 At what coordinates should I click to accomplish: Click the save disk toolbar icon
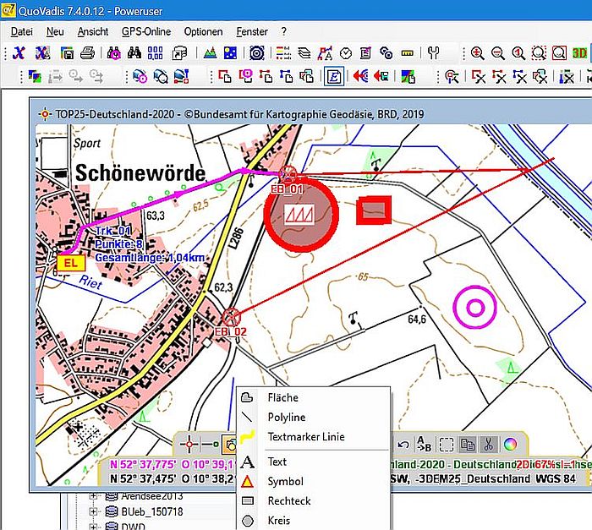click(x=67, y=53)
